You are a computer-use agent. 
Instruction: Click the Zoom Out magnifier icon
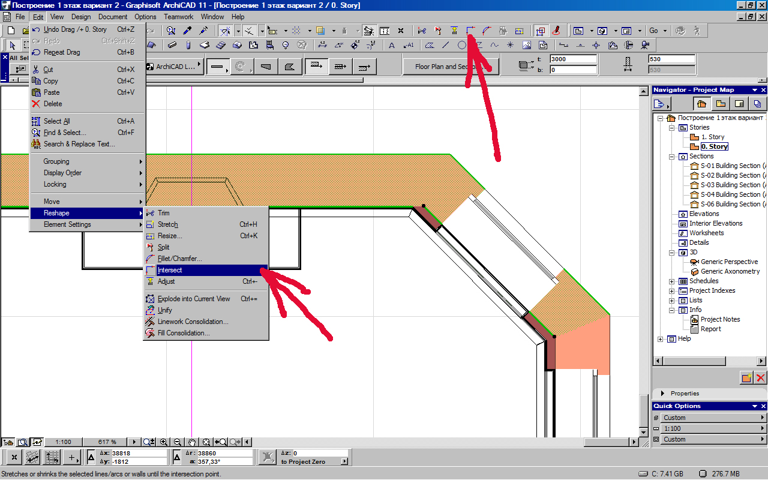tap(178, 442)
